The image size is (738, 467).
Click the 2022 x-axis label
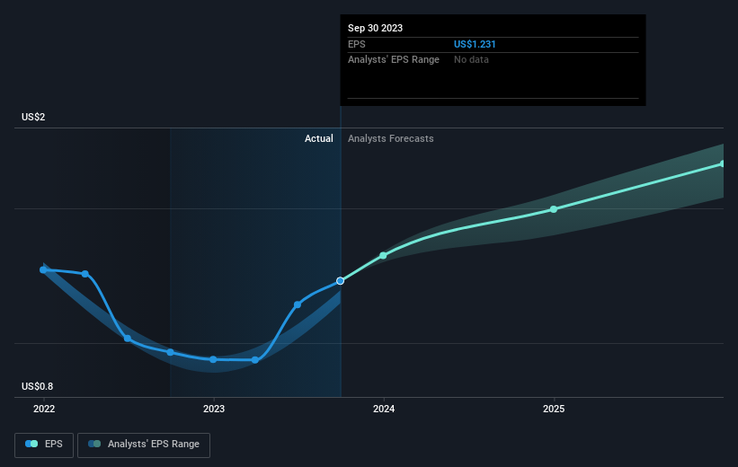(x=44, y=409)
